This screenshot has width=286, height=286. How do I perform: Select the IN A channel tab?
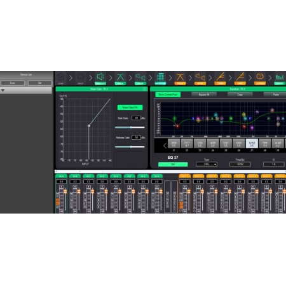click(x=62, y=176)
